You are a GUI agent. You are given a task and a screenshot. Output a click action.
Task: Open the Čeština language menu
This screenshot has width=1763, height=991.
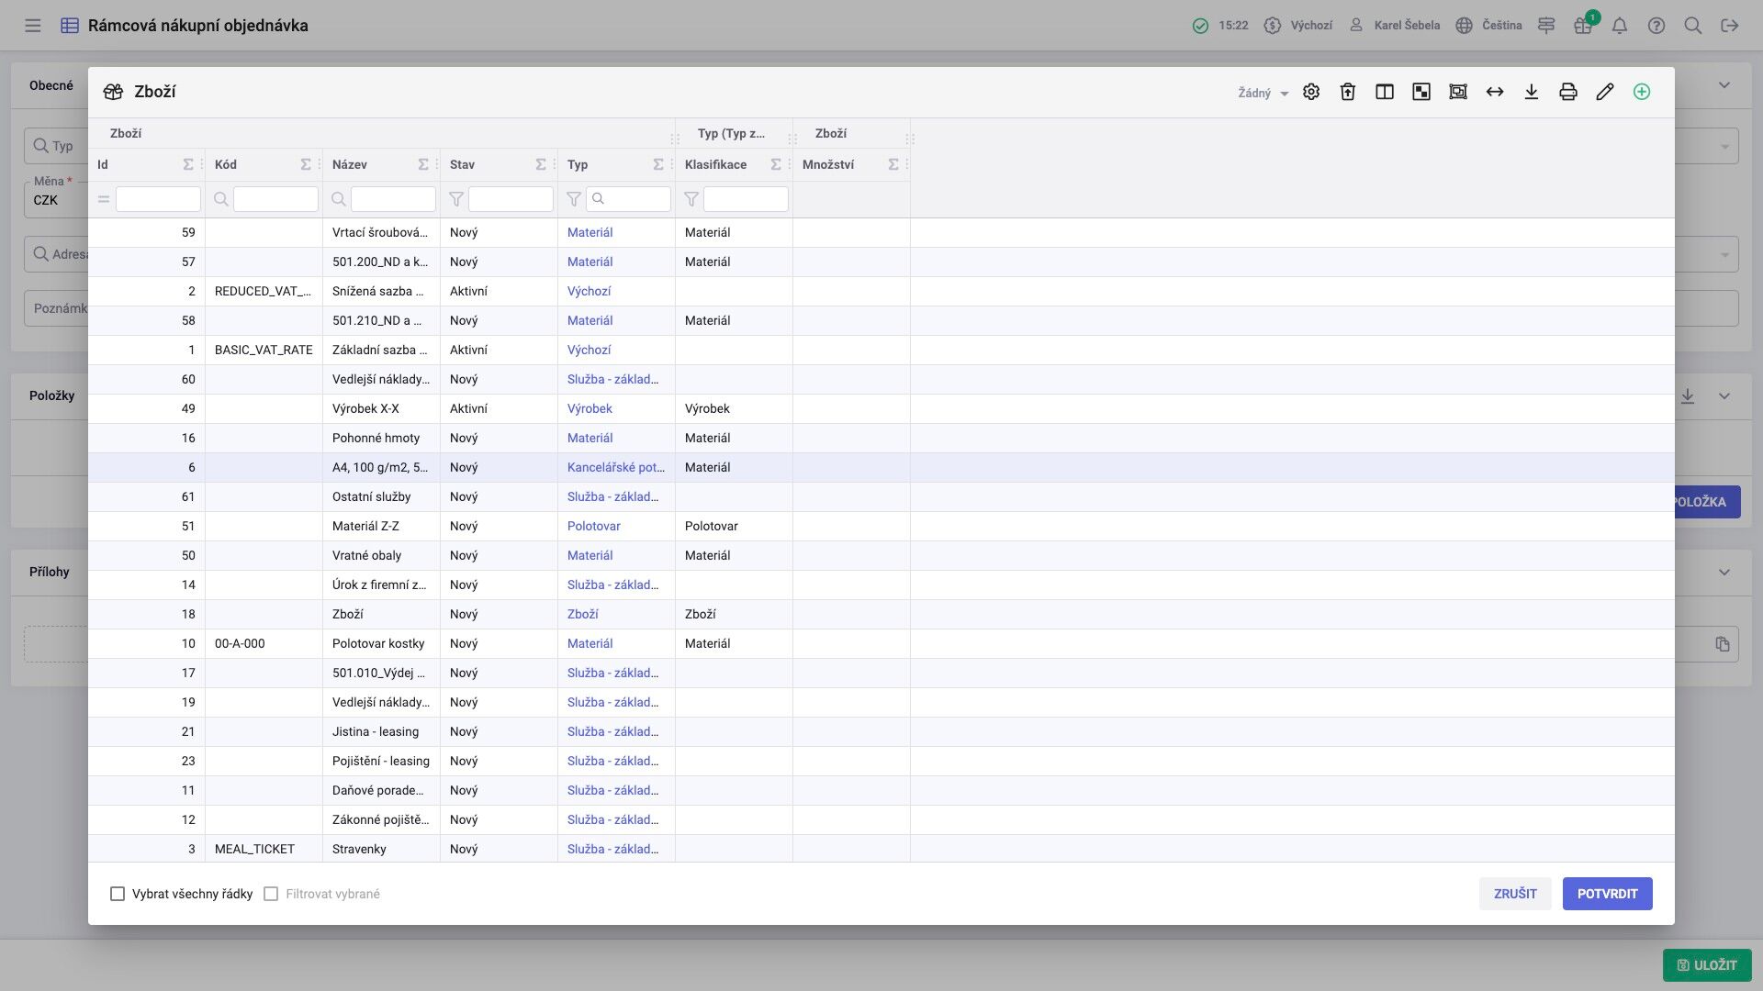coord(1488,26)
